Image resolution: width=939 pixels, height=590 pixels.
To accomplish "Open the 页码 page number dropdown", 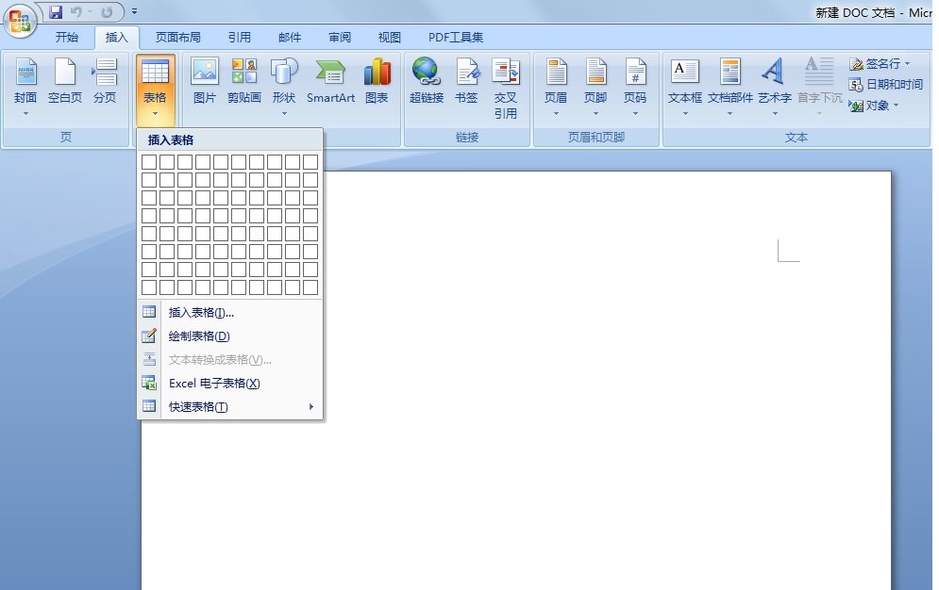I will 635,86.
